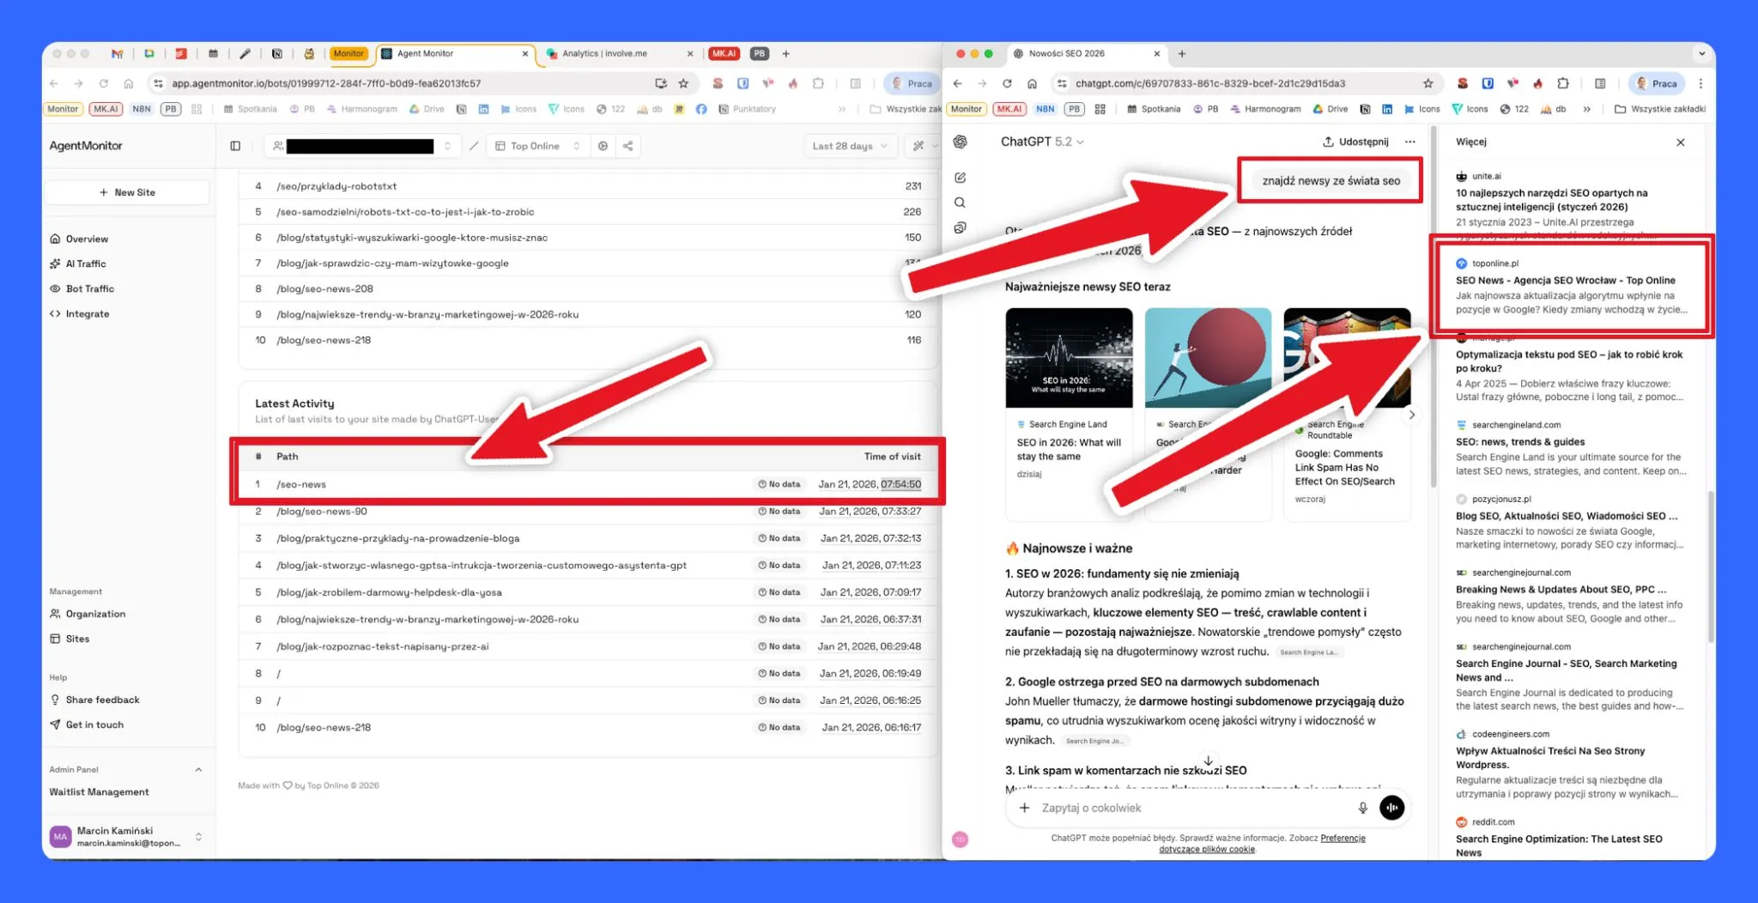
Task: Select the Nowości SEO 2026 tab
Action: tap(1087, 53)
